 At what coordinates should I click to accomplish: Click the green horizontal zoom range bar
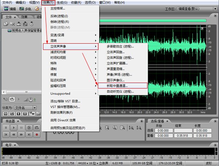point(153,21)
